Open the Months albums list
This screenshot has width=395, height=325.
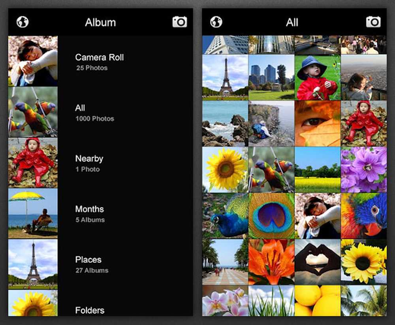tap(100, 213)
